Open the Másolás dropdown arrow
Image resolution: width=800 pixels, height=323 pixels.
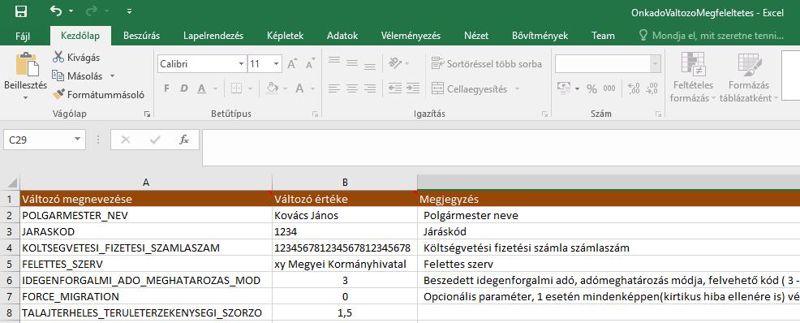[x=112, y=76]
